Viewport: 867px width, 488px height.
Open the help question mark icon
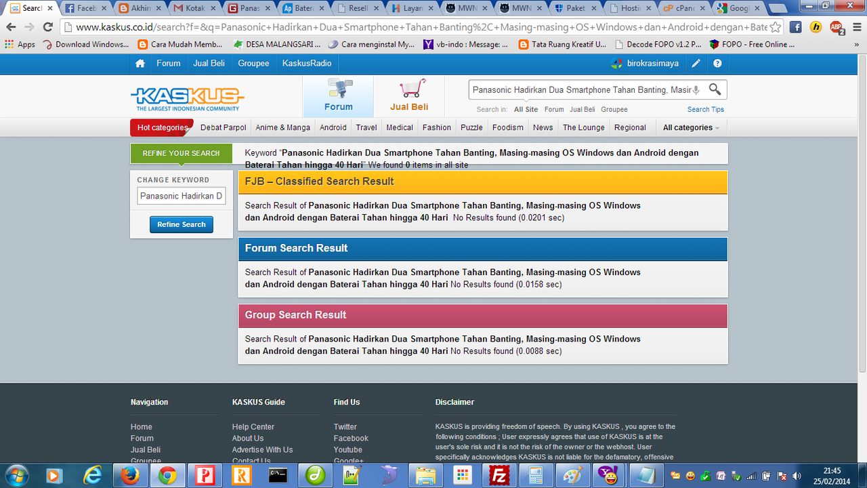pos(717,63)
